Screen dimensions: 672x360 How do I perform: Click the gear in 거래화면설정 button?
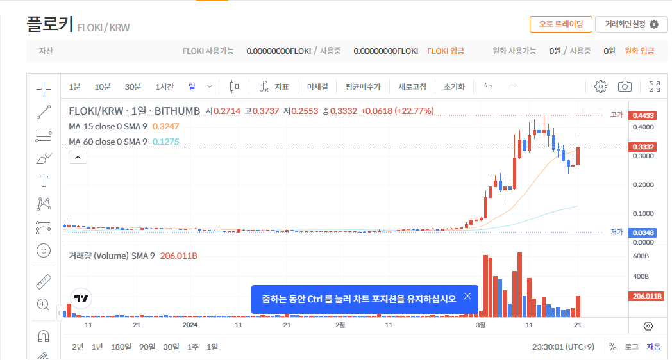coord(654,24)
